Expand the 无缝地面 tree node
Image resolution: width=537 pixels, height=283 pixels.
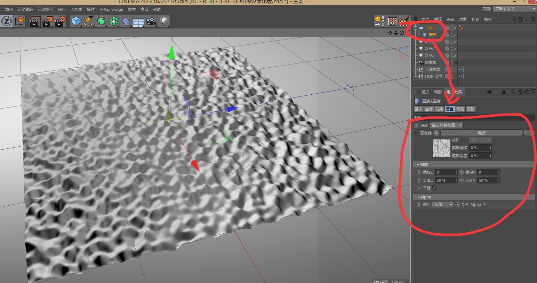click(416, 69)
